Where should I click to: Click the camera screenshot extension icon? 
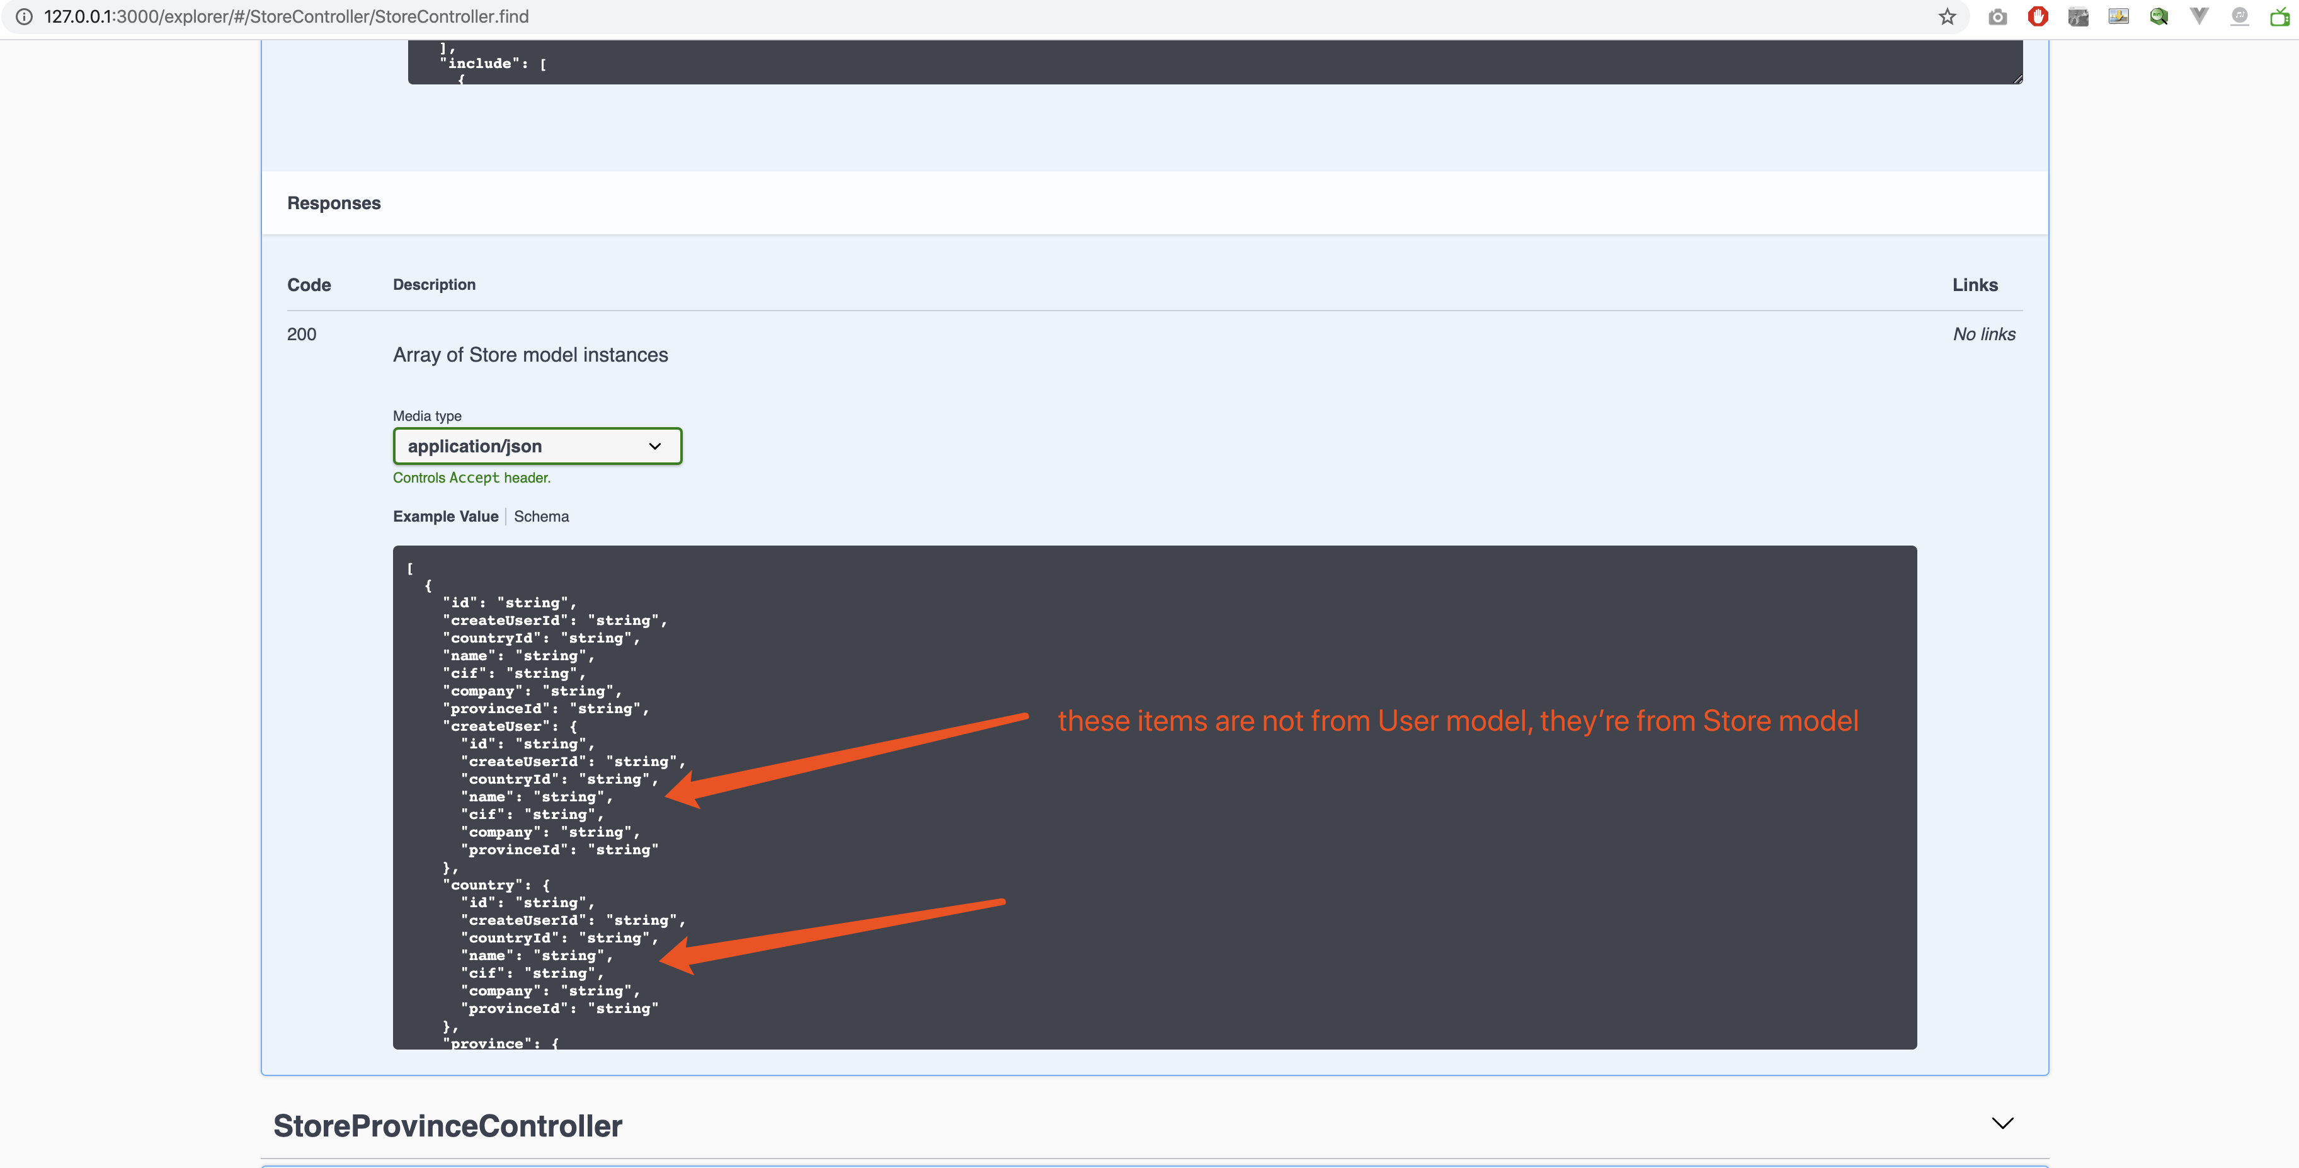[1997, 17]
